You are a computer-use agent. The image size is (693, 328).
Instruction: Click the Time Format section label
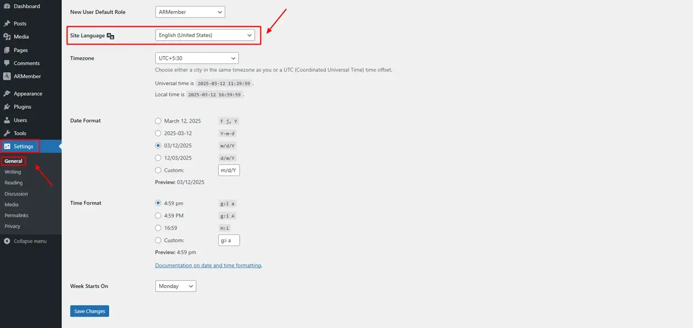click(85, 203)
